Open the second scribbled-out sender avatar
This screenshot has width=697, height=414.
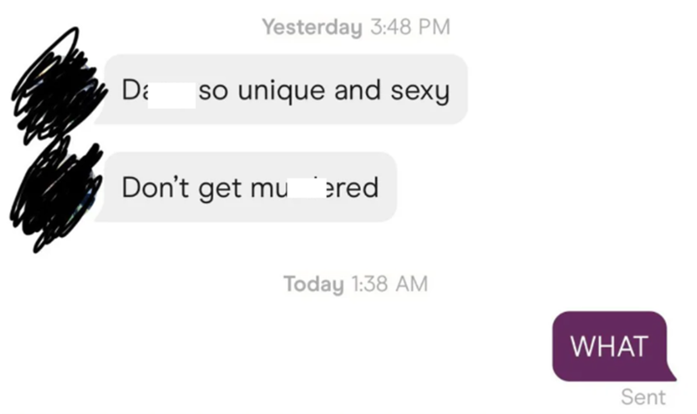56,193
